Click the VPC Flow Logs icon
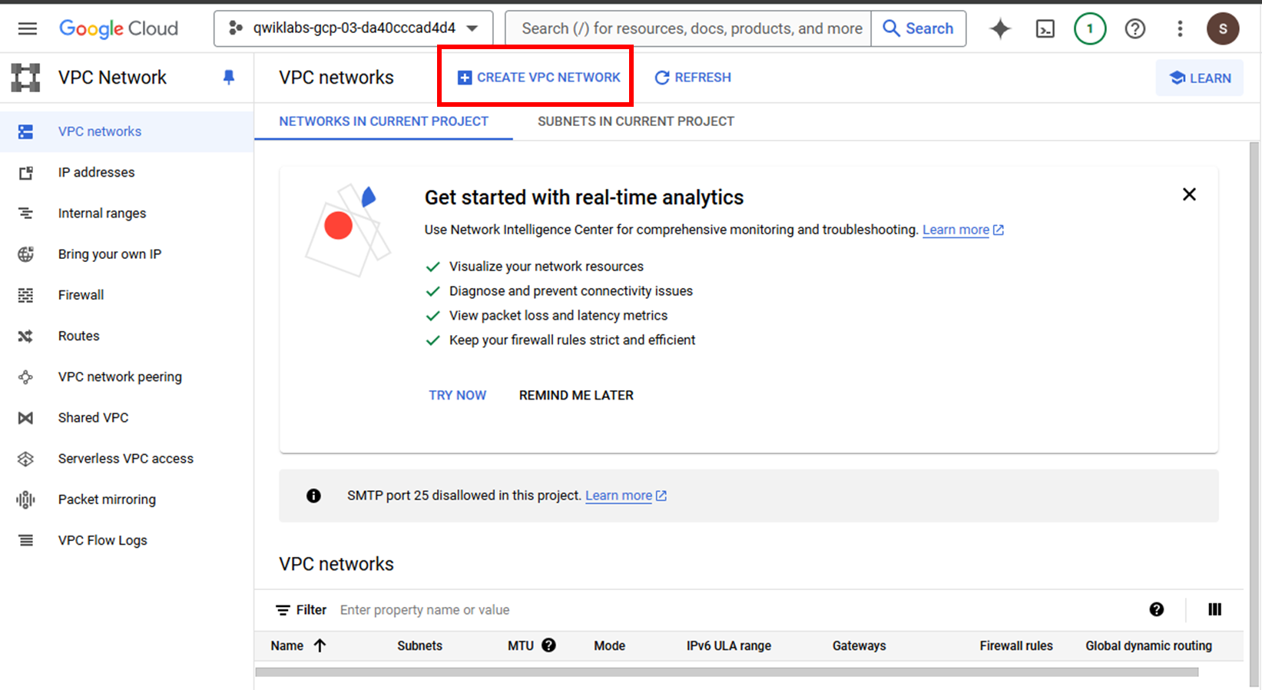This screenshot has height=690, width=1262. point(25,540)
